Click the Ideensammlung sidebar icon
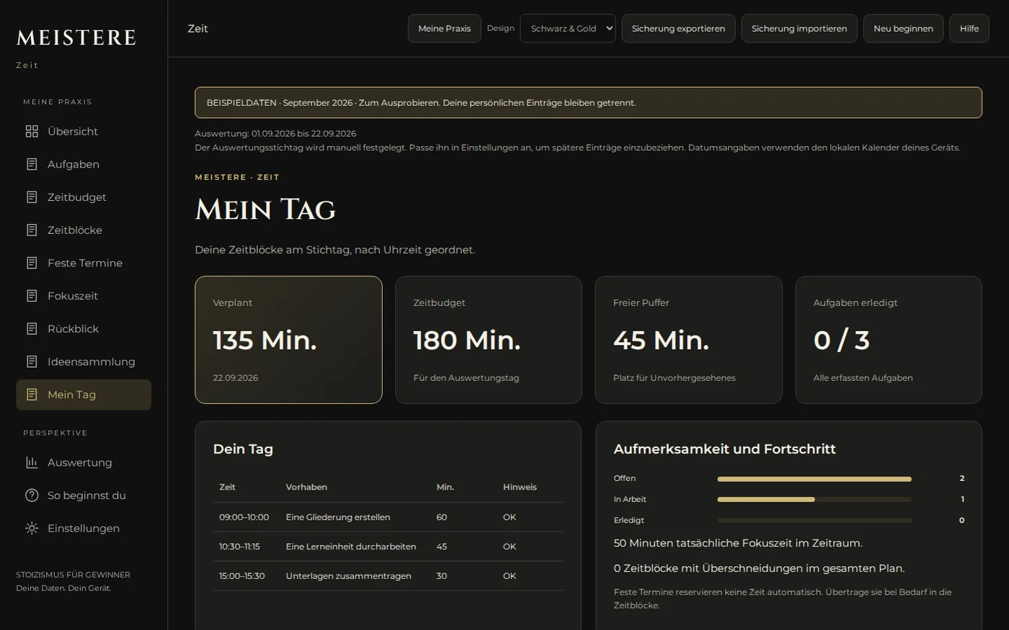The height and width of the screenshot is (630, 1009). [x=32, y=361]
